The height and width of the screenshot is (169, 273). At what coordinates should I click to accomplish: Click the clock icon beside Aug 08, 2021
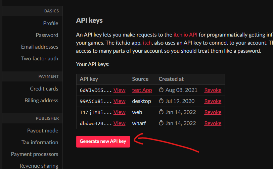click(x=161, y=90)
